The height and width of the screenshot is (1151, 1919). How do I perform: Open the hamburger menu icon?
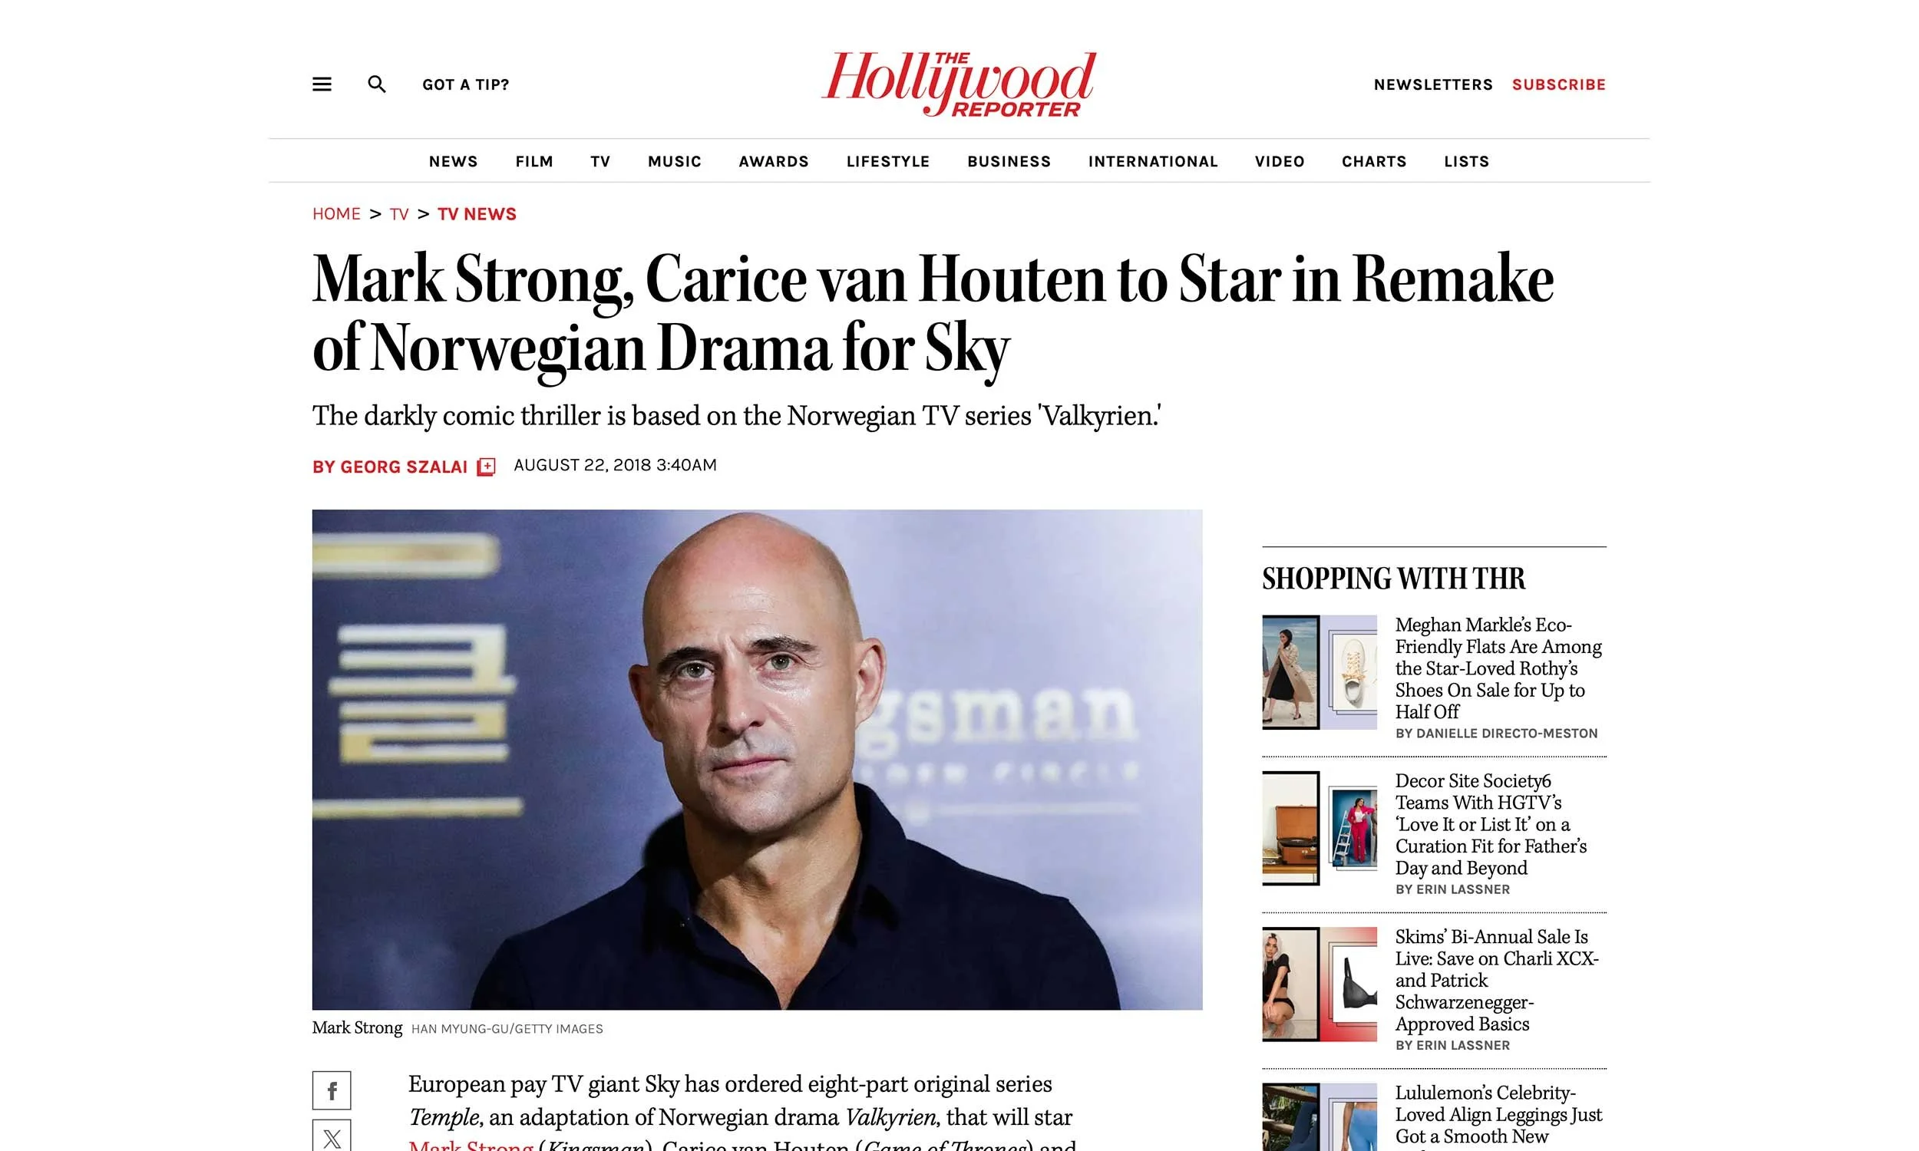(322, 84)
